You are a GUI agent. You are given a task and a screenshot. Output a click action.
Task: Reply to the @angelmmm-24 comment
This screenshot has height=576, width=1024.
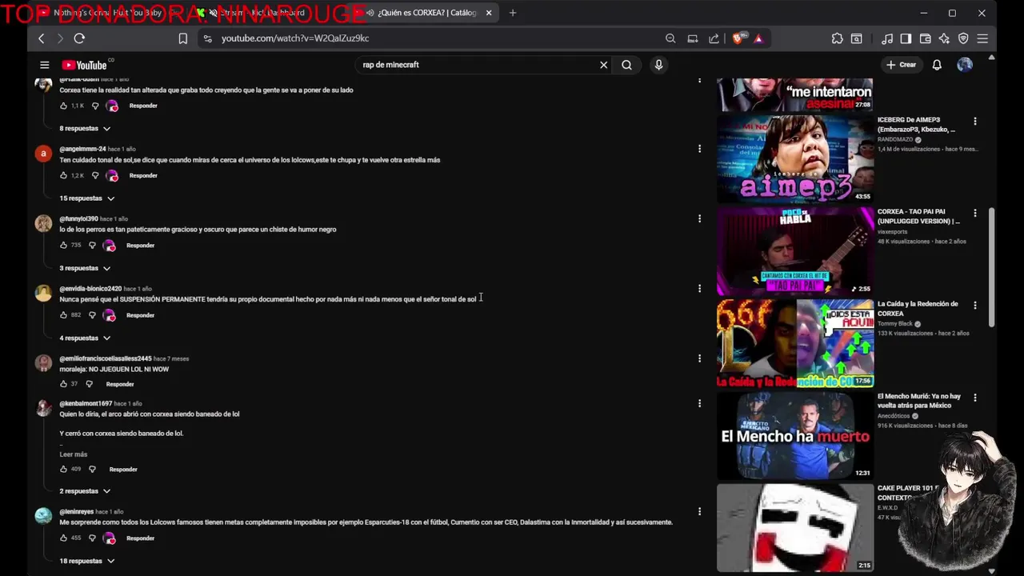(x=143, y=175)
